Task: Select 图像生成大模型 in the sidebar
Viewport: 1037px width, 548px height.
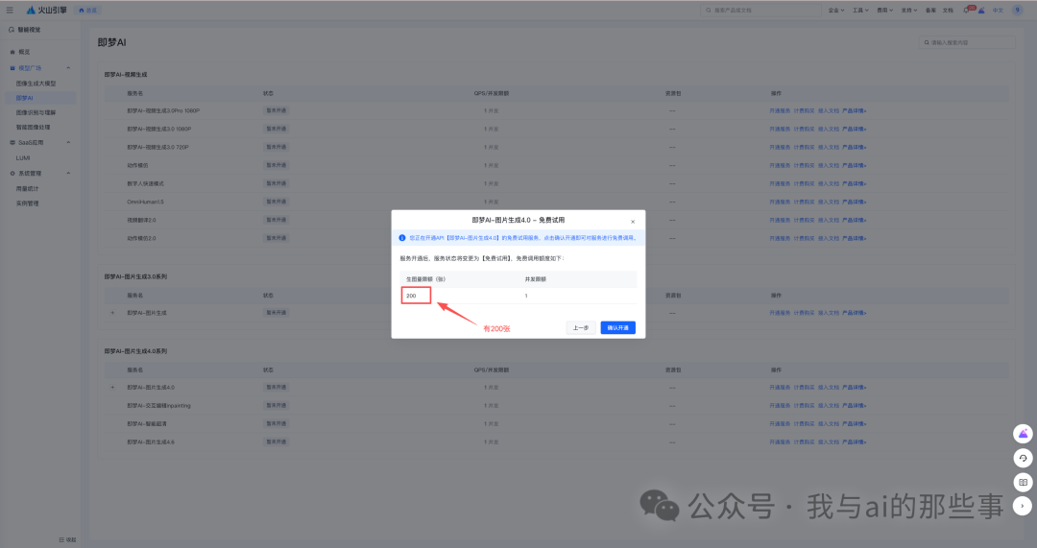Action: point(36,83)
